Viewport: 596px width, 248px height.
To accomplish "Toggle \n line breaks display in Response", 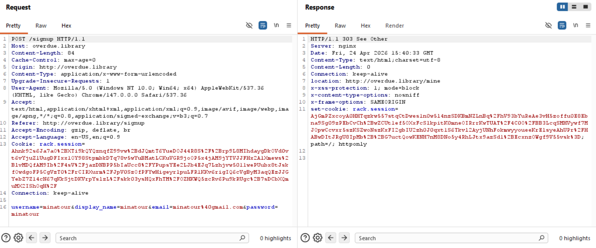I will tap(576, 25).
